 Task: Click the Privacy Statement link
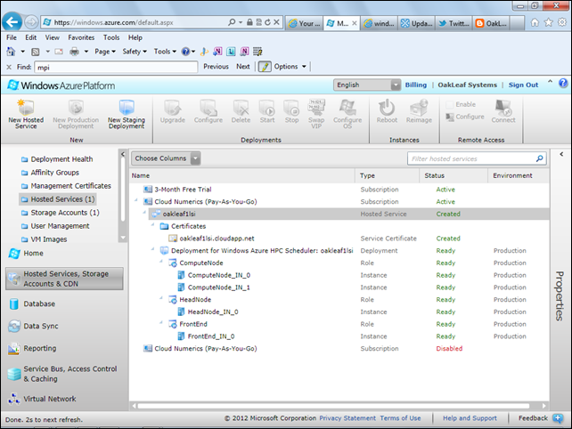347,418
